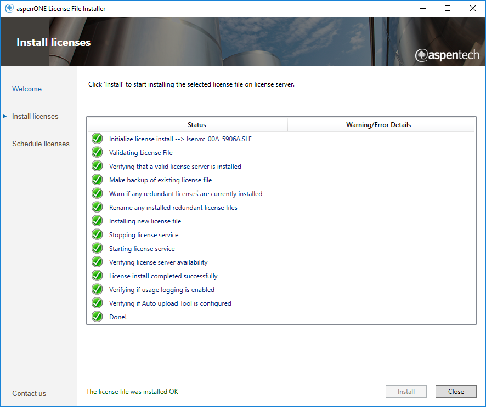Viewport: 486px width, 407px height.
Task: Click the green check for Starting license service
Action: pyautogui.click(x=97, y=248)
